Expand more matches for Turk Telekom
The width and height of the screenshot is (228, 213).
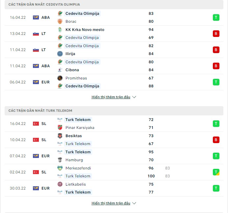111,203
